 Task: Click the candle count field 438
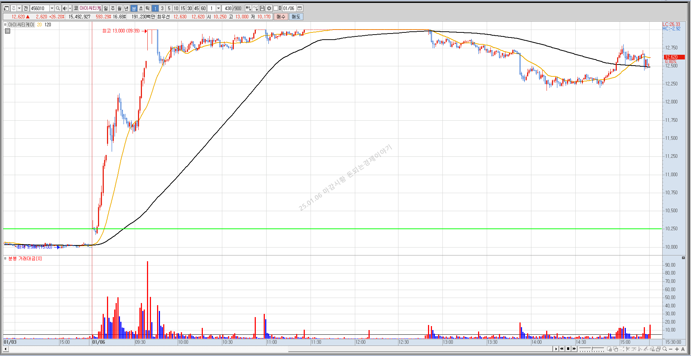228,8
